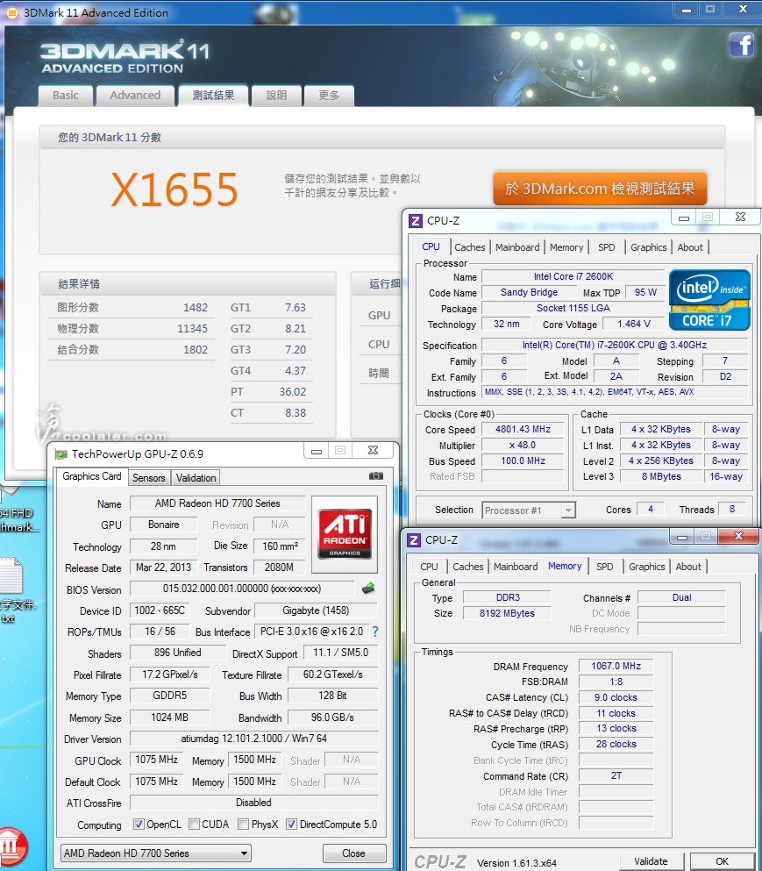
Task: Open the red icon at desktop bottom-left
Action: (12, 846)
